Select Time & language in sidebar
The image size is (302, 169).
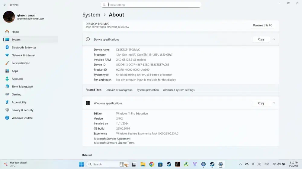point(22,87)
